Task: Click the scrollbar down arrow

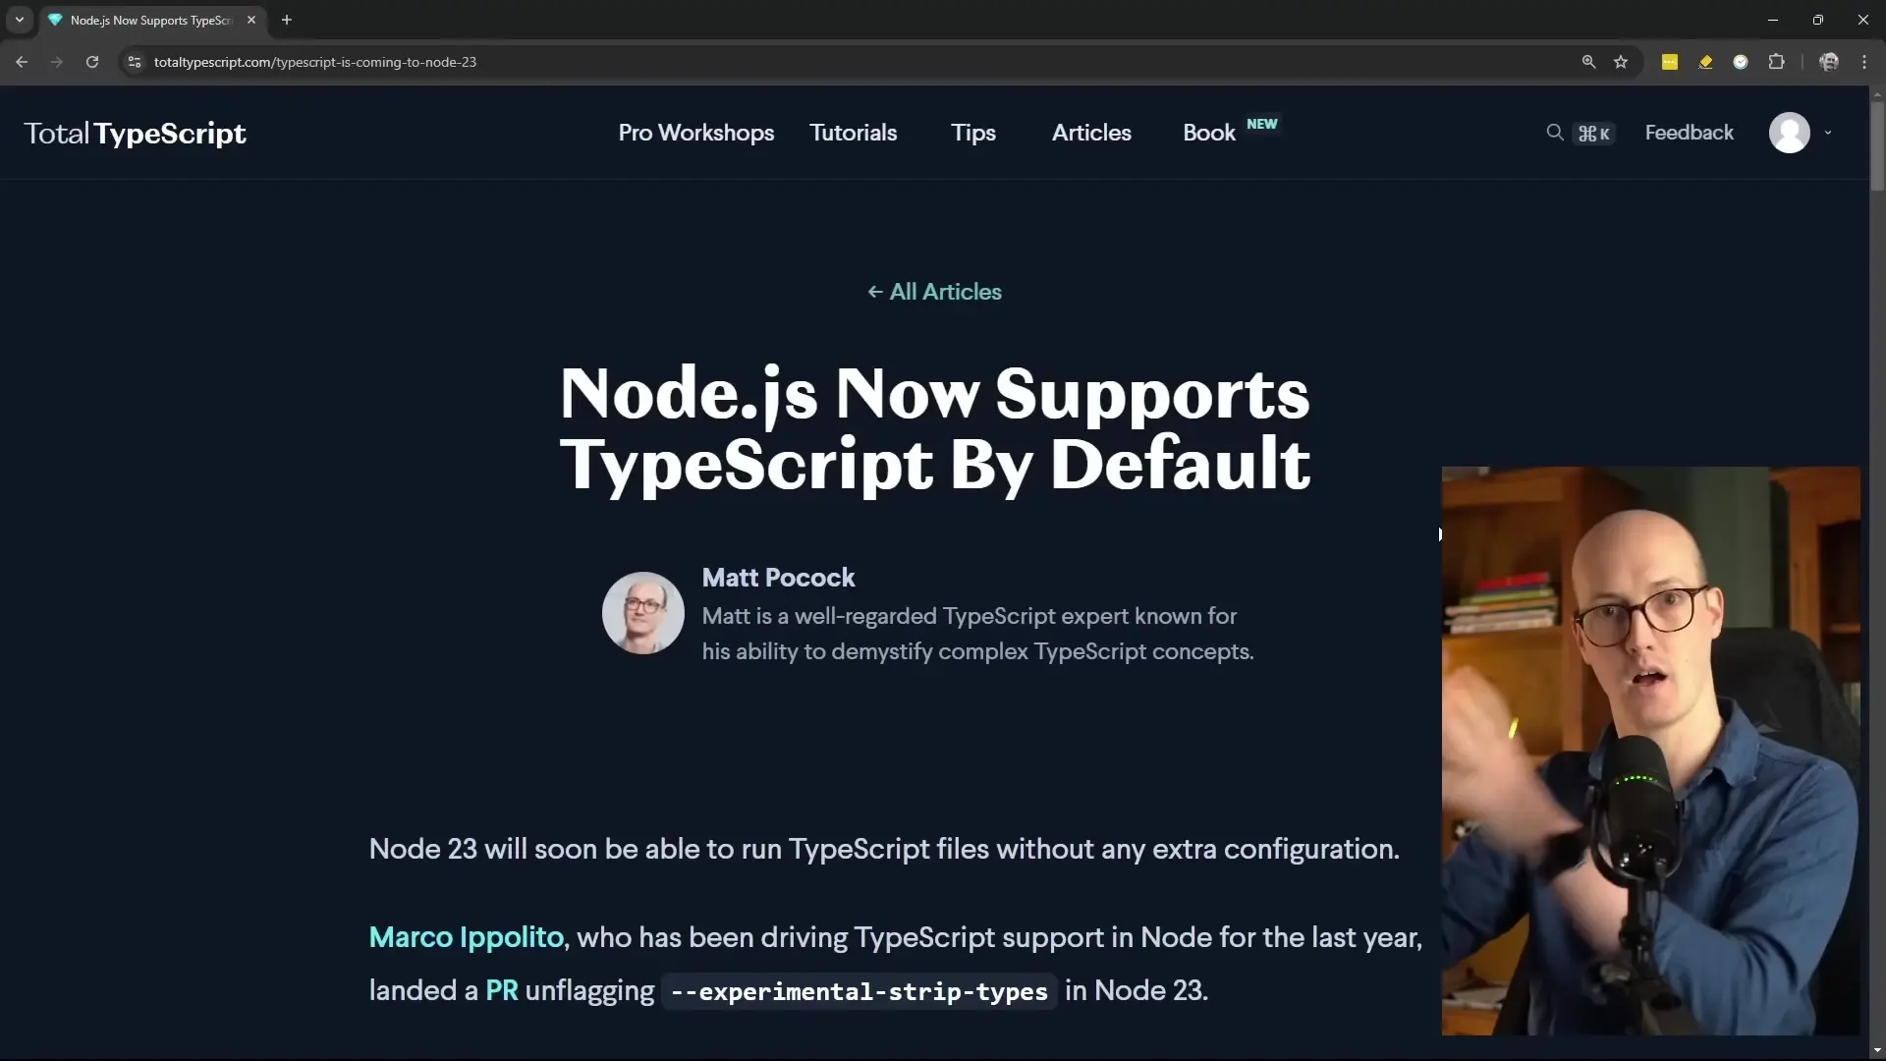Action: pyautogui.click(x=1877, y=1051)
